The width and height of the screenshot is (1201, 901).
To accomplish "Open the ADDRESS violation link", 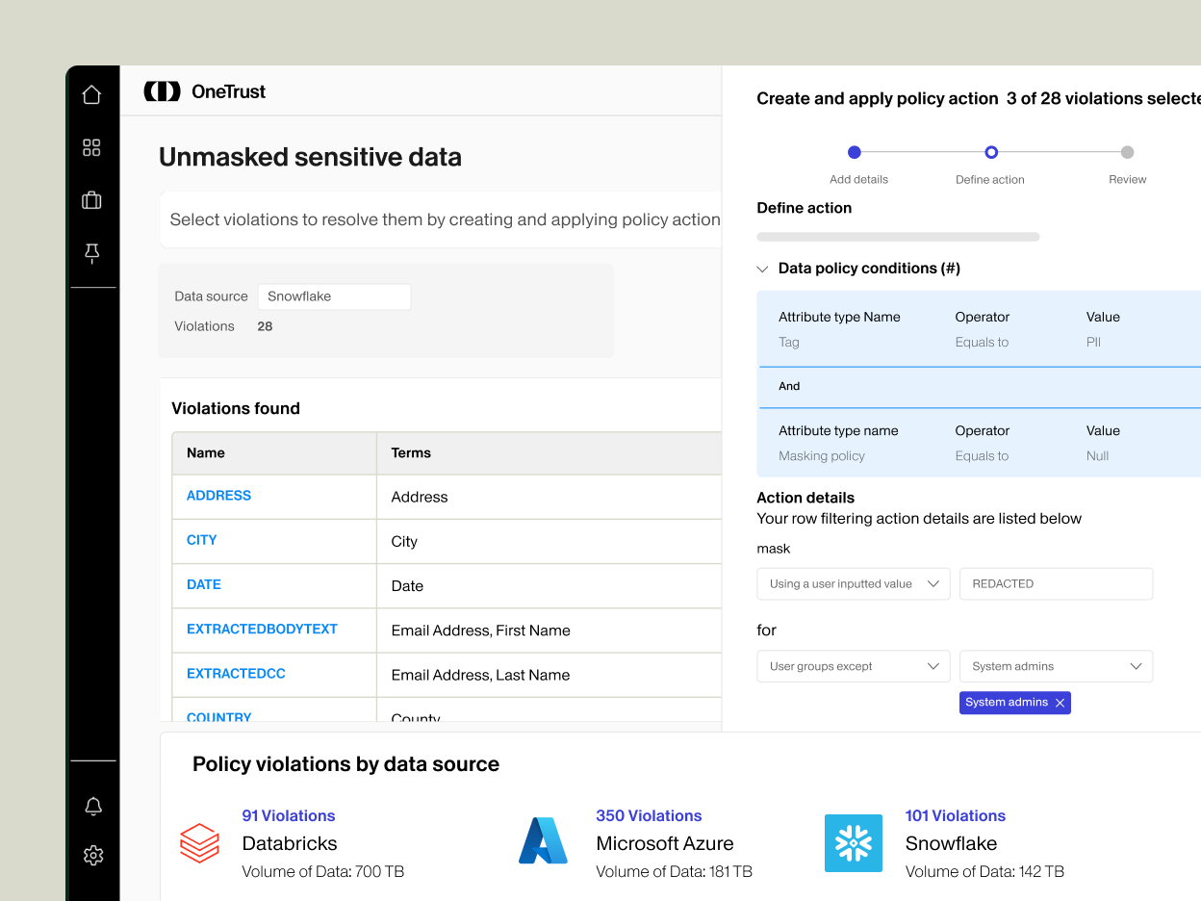I will click(x=218, y=496).
